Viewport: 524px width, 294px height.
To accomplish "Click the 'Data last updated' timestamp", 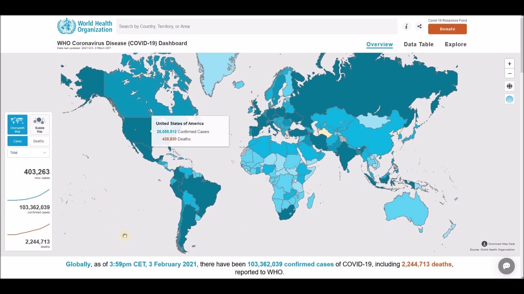I will (84, 48).
